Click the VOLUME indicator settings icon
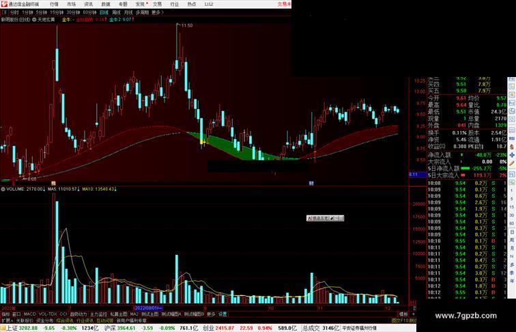This screenshot has height=332, width=516. (3, 190)
